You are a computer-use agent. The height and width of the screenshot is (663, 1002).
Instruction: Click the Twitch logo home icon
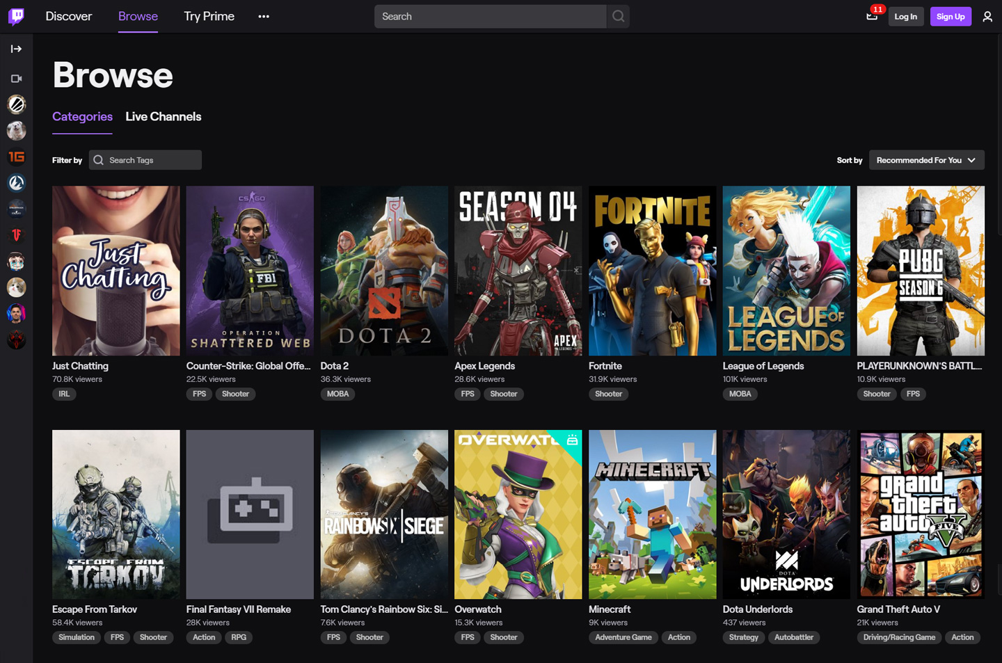point(16,16)
